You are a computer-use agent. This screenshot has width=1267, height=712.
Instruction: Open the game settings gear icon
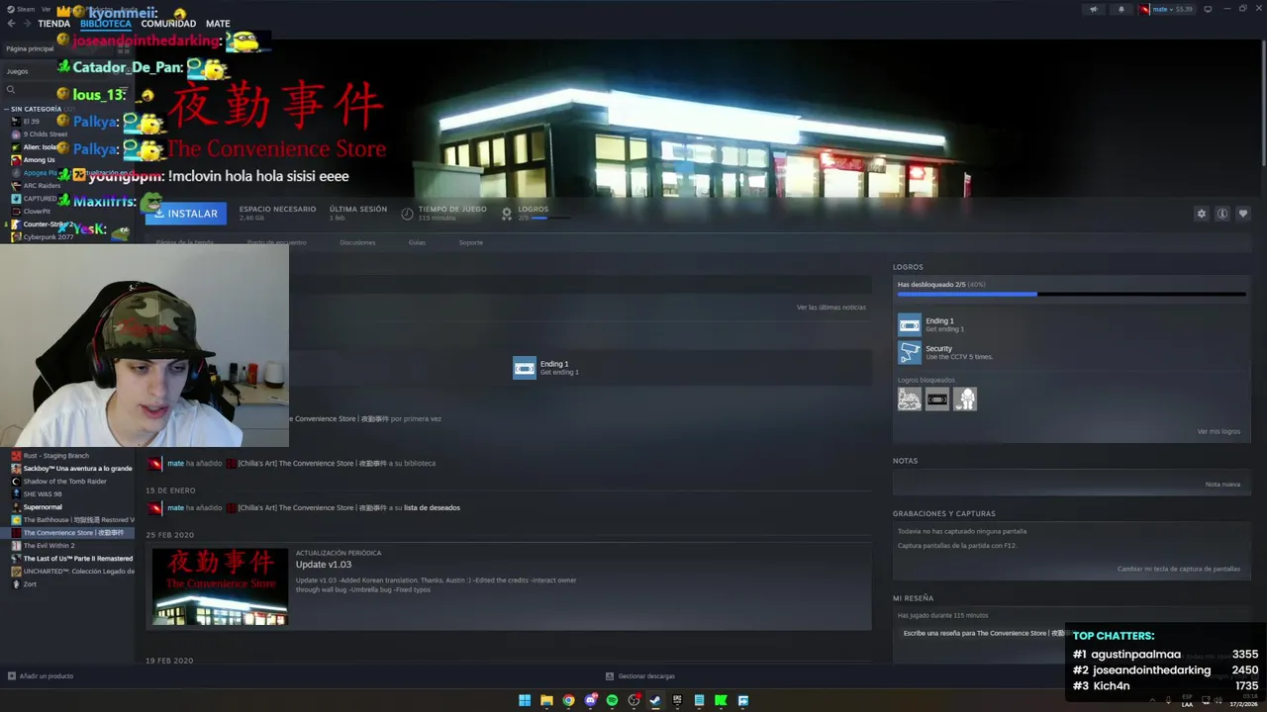pyautogui.click(x=1202, y=214)
